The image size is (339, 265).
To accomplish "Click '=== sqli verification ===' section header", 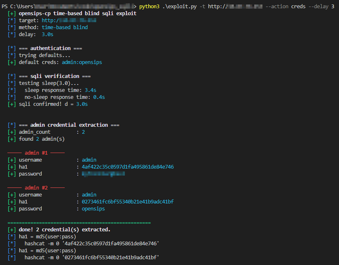I will (55, 76).
